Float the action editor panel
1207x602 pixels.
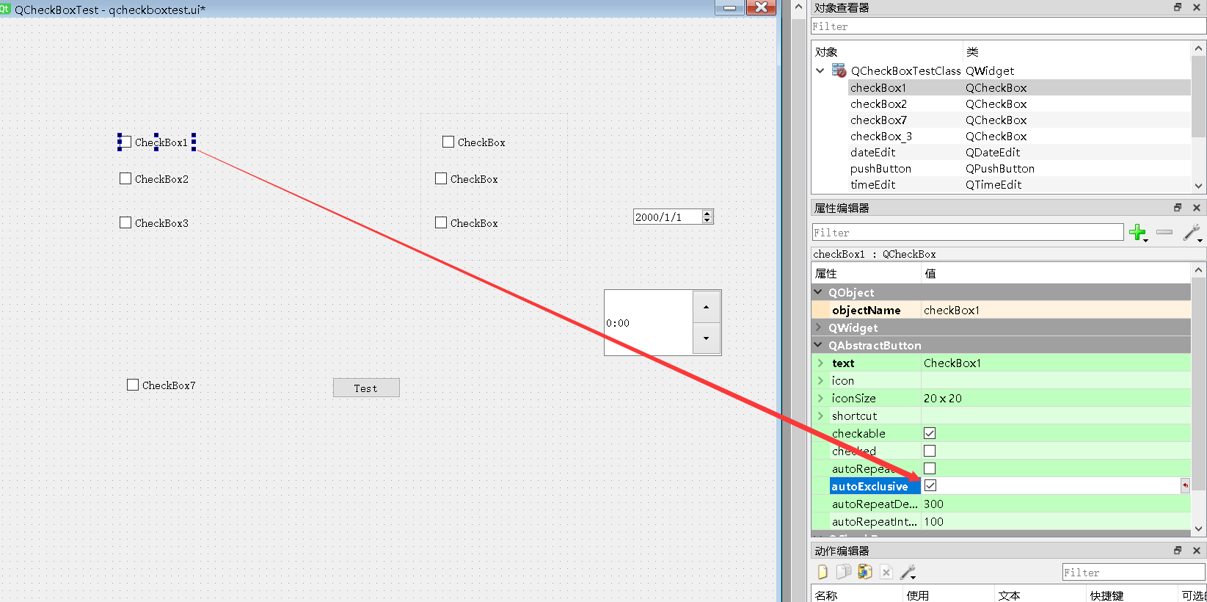(x=1178, y=551)
